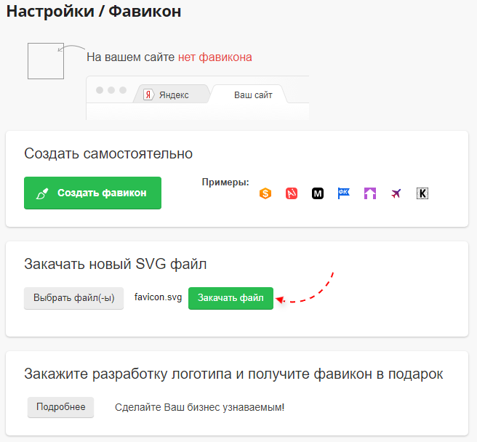
Task: Click the red Ai example favicon
Action: (x=292, y=193)
